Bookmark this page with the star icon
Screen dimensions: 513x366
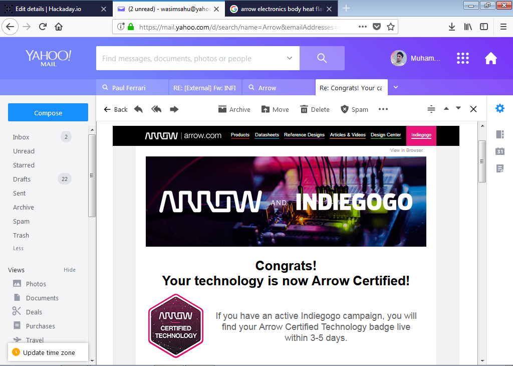pos(391,27)
